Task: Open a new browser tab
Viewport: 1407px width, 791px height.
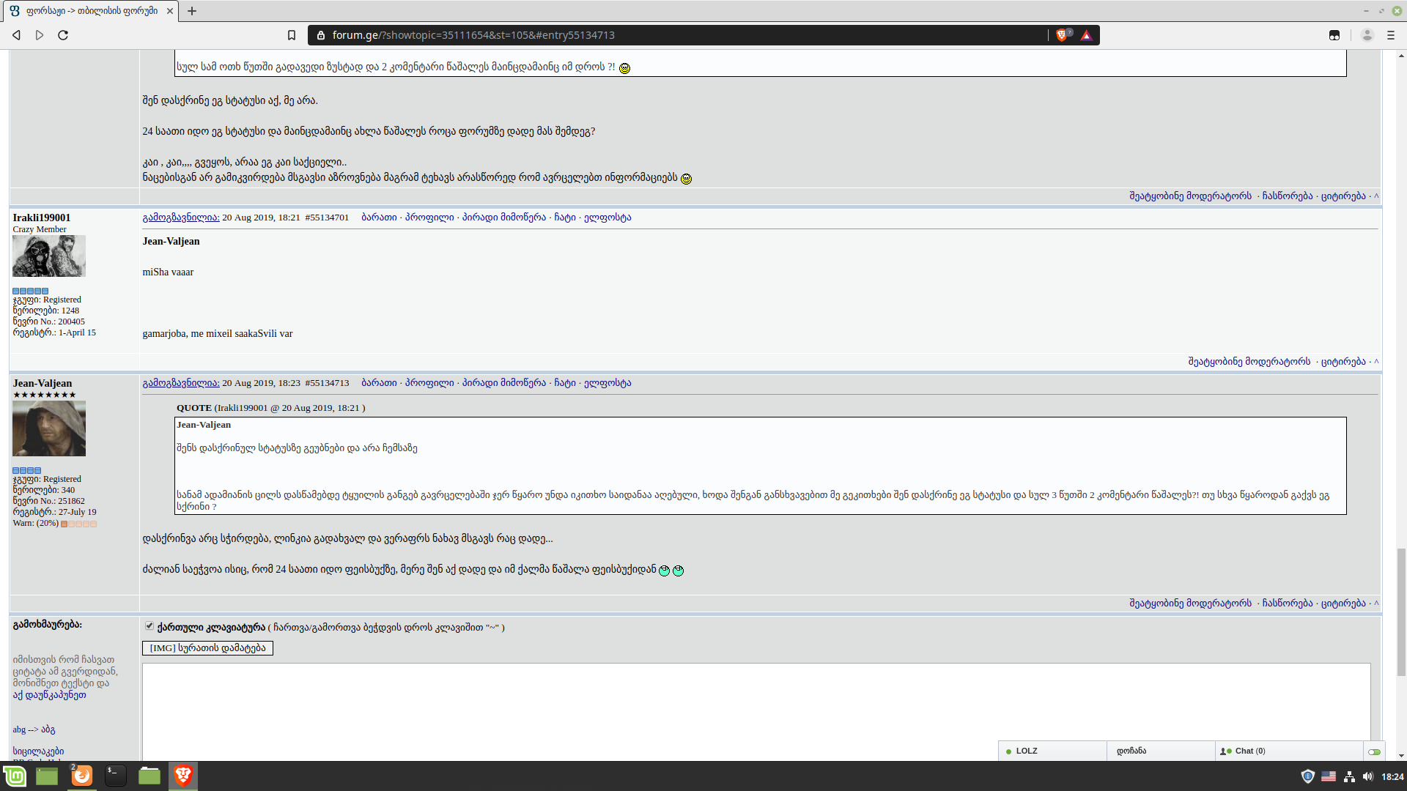Action: [192, 11]
